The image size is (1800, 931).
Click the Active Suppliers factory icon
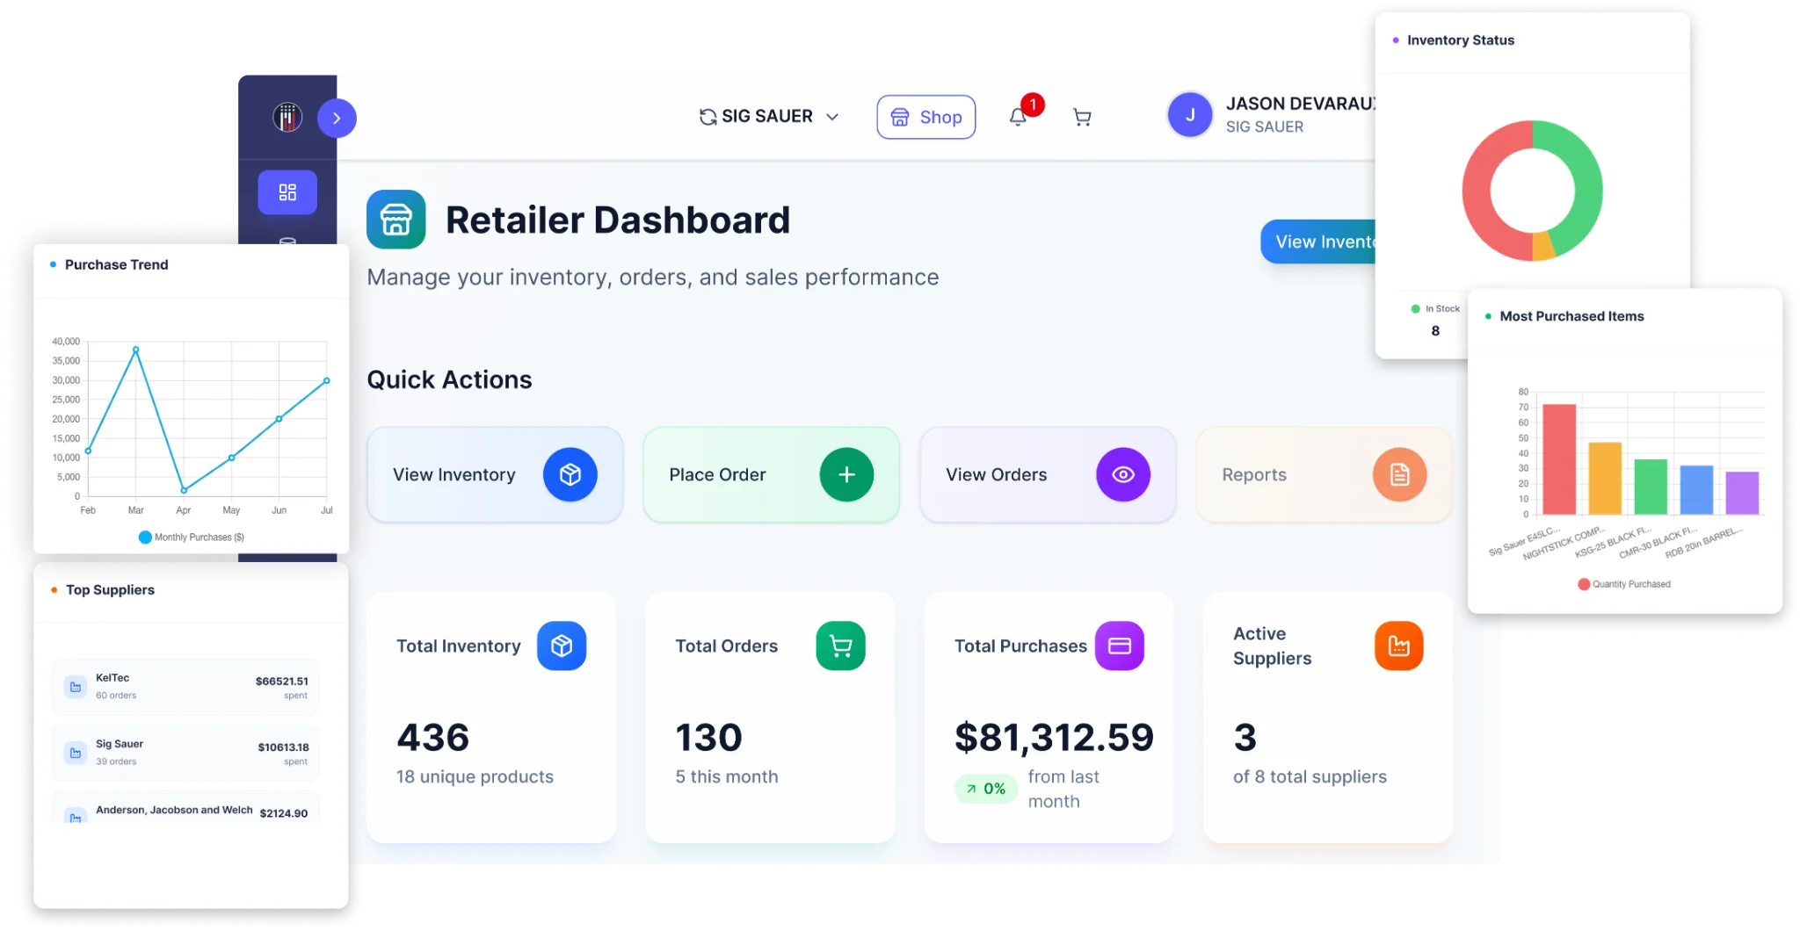(x=1399, y=646)
